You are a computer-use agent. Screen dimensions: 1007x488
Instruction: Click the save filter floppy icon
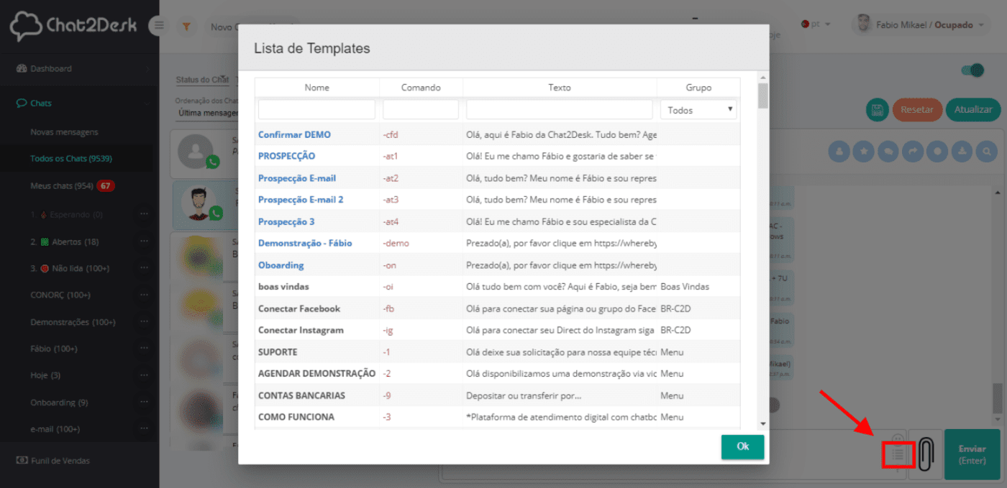click(878, 110)
